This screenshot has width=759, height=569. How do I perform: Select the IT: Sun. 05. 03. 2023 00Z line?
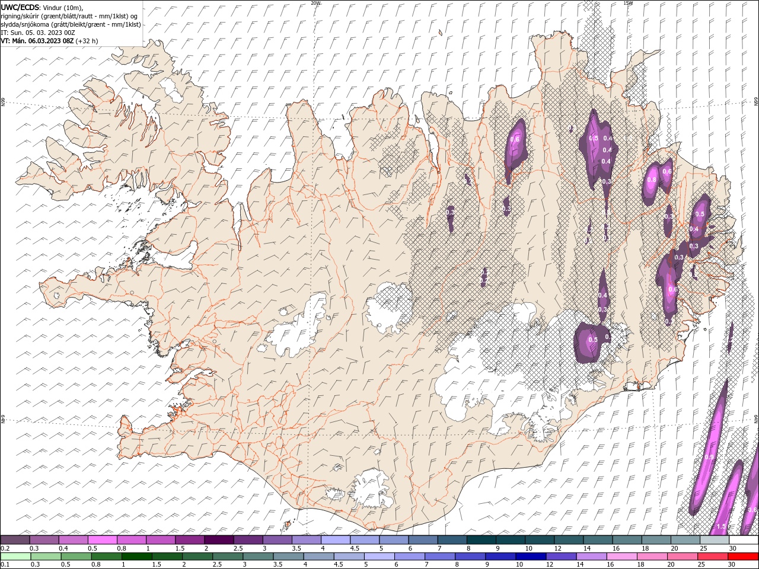[38, 33]
